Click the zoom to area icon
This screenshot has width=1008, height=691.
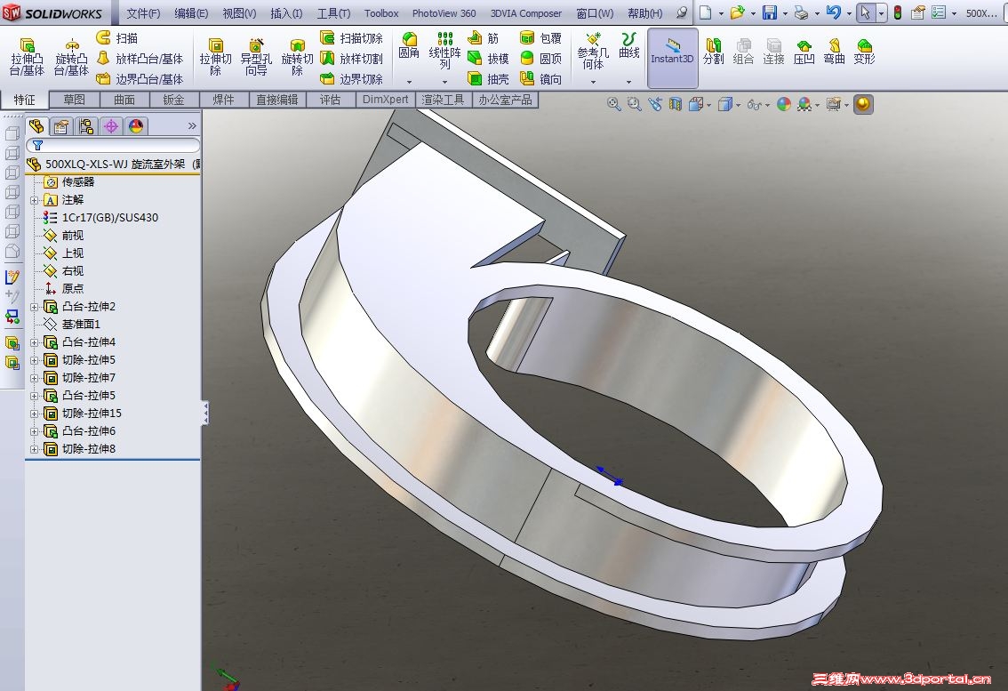(x=635, y=104)
